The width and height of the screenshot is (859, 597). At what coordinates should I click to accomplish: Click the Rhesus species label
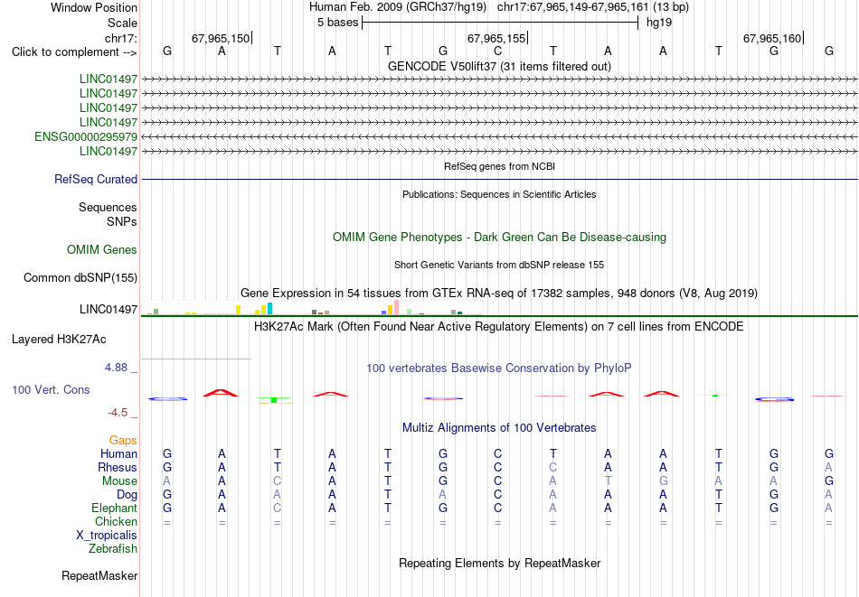118,468
